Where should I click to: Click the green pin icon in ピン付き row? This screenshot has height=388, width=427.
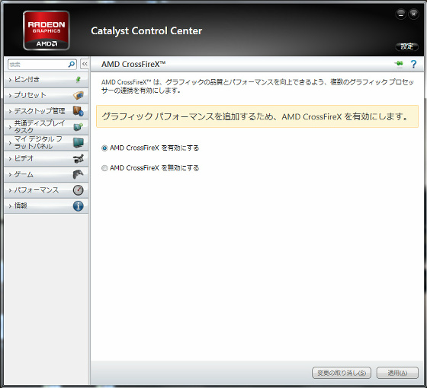click(79, 79)
